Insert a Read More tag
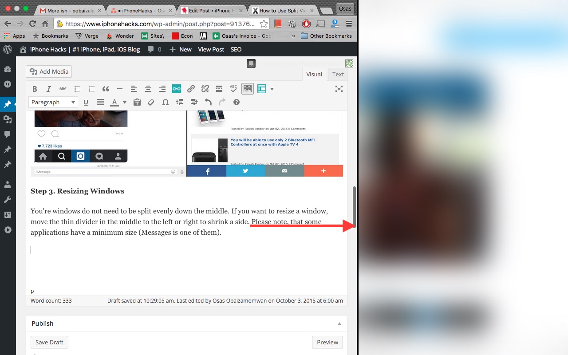This screenshot has width=568, height=355. tap(219, 89)
